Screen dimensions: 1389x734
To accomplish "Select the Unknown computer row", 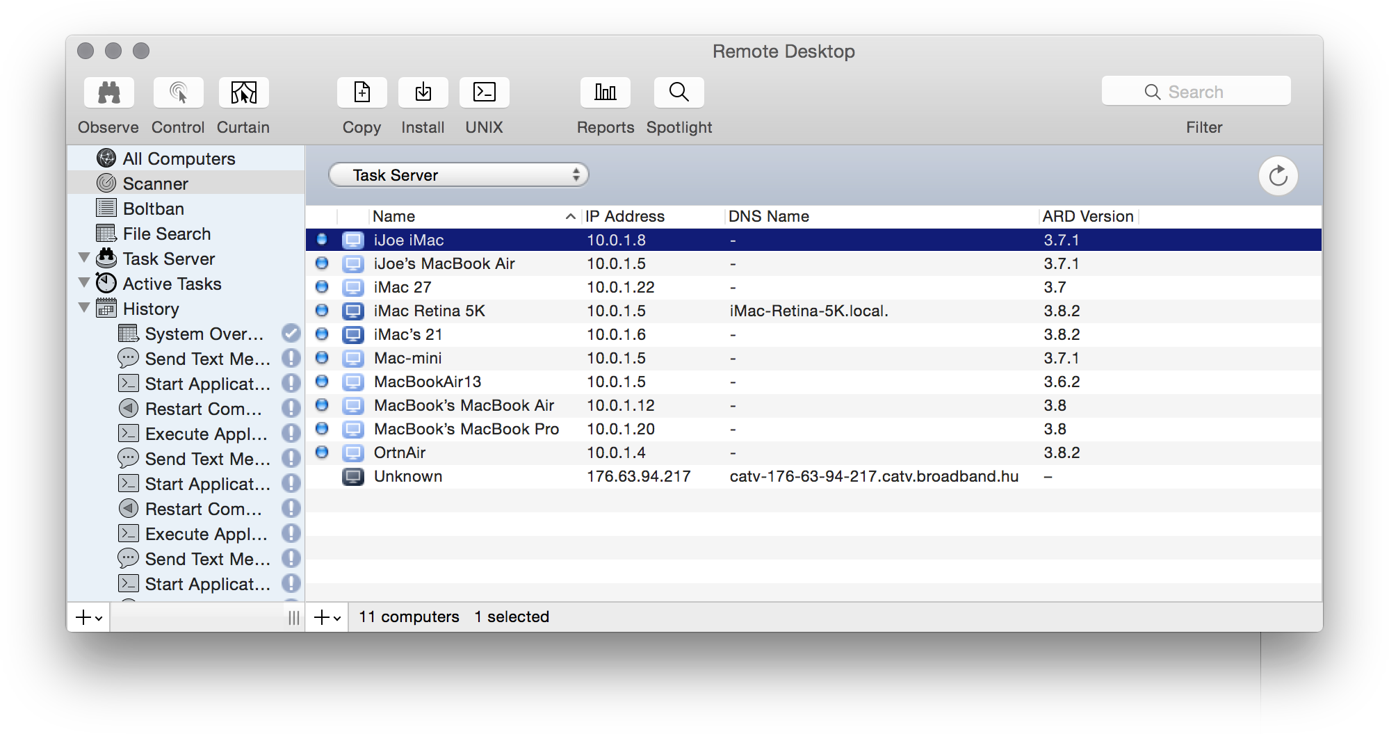I will click(813, 476).
